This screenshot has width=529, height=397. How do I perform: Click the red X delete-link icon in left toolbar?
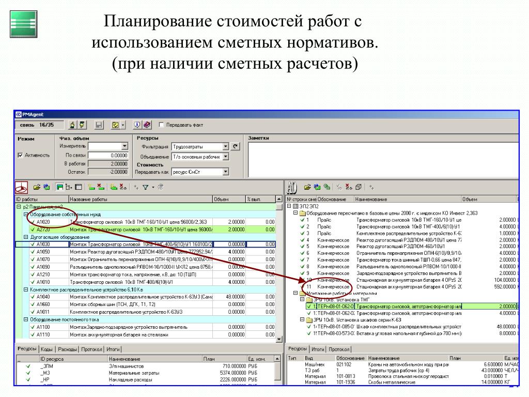(123, 187)
